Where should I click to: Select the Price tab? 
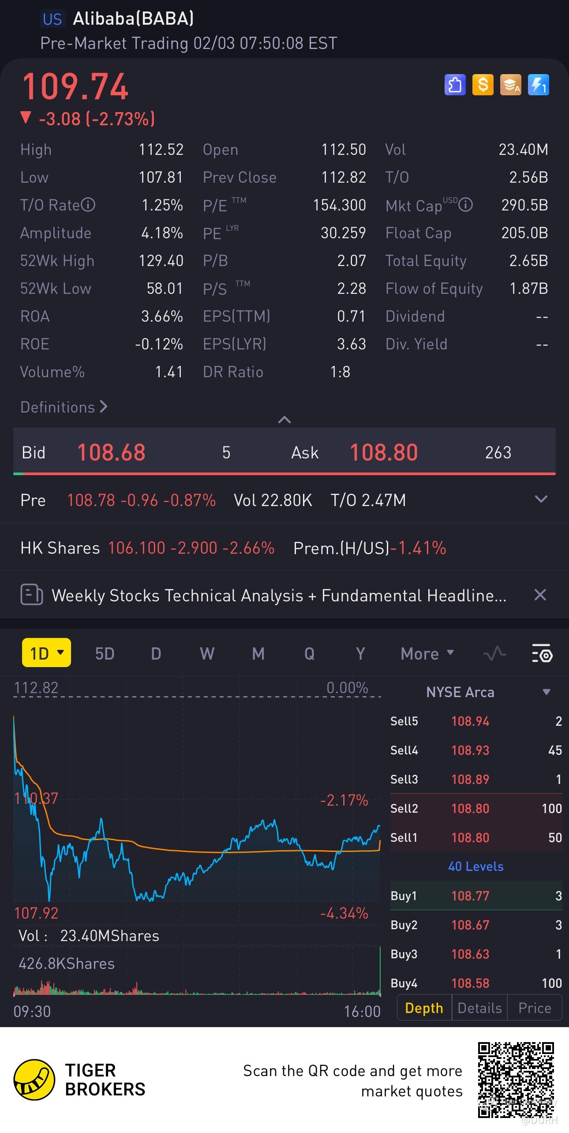(x=535, y=1008)
